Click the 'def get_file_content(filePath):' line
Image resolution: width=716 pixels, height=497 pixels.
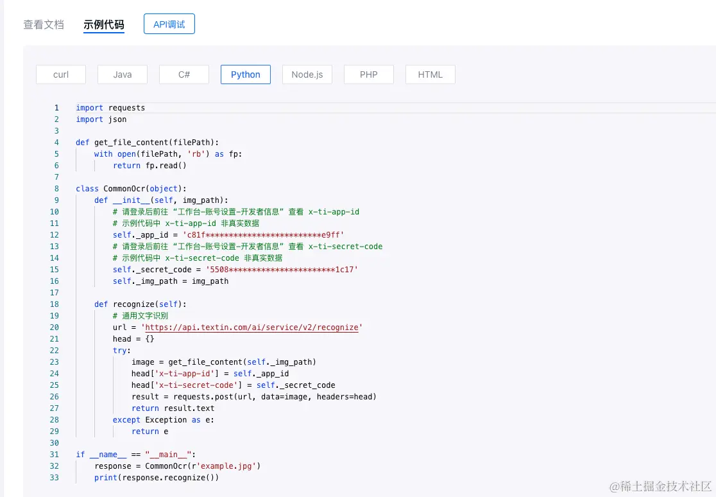148,143
